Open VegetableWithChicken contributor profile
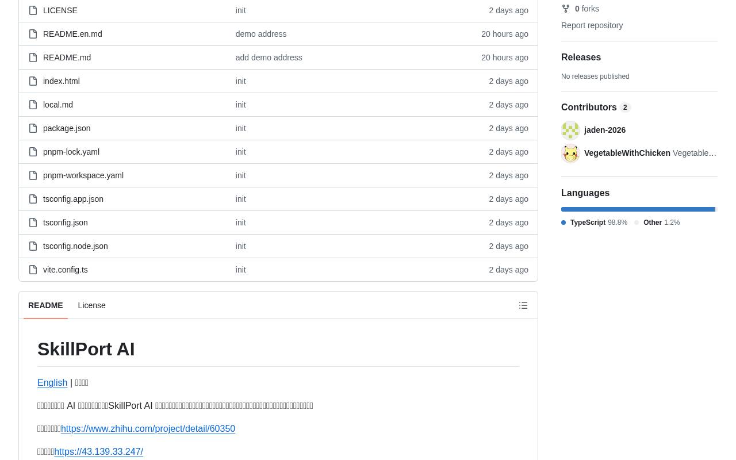736x460 pixels. pos(627,153)
